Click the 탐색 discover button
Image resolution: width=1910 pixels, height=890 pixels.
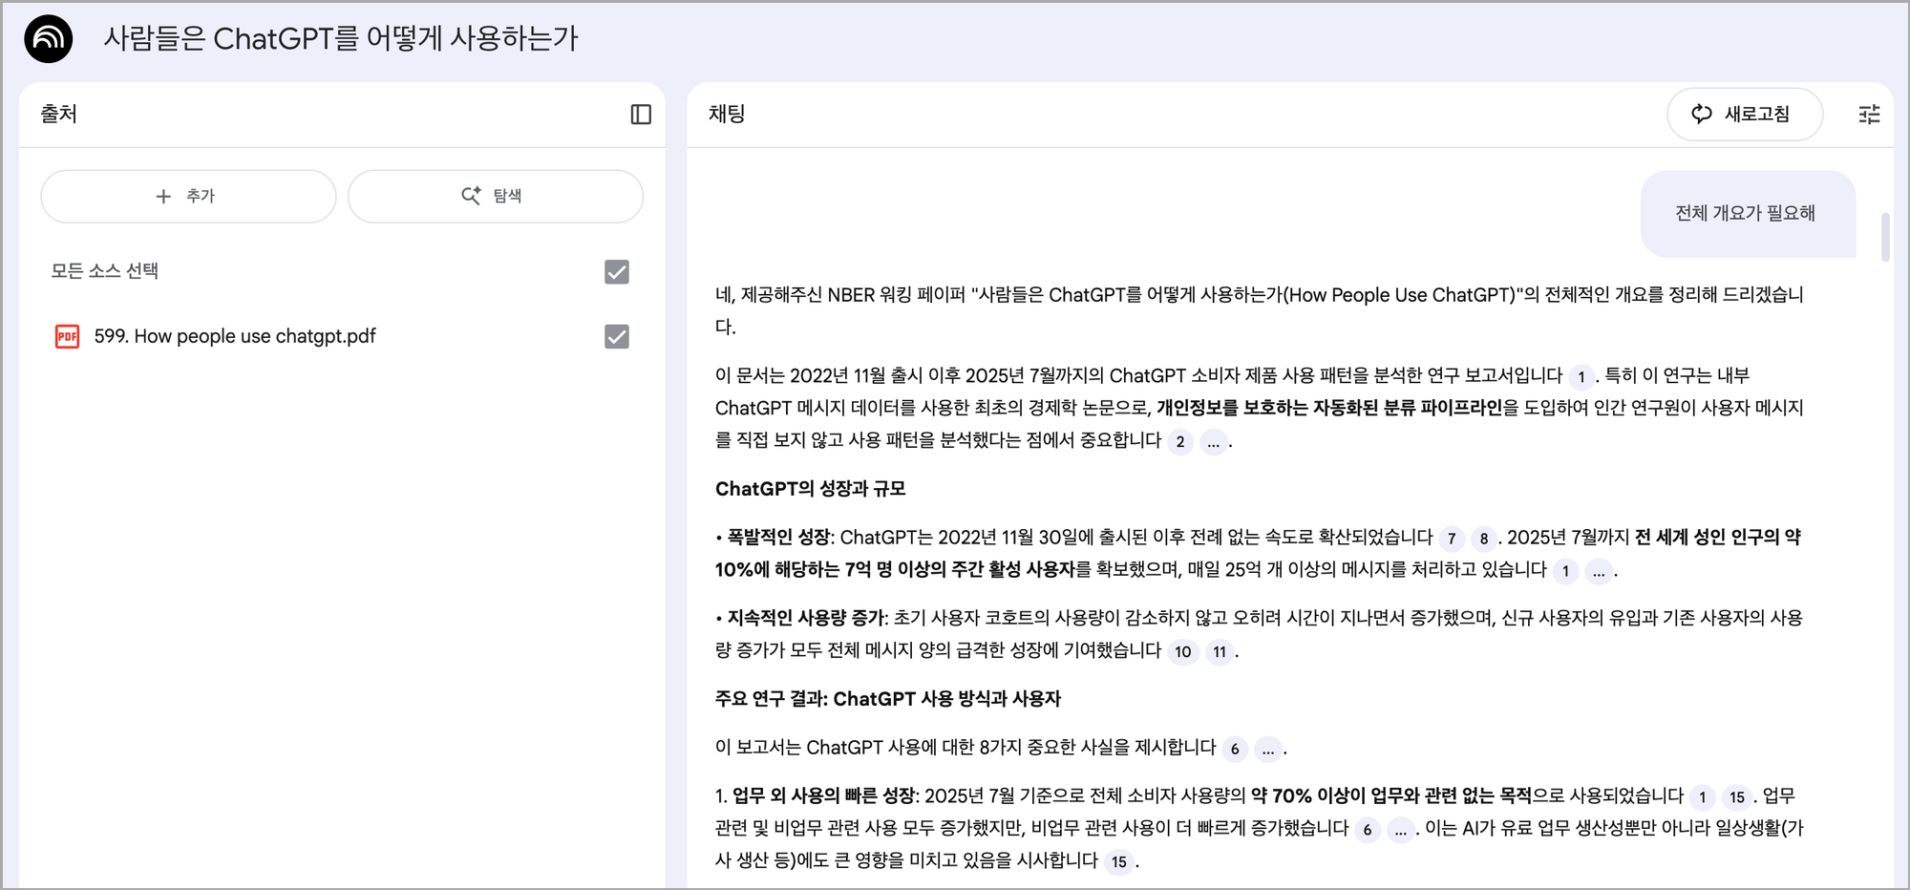tap(495, 196)
